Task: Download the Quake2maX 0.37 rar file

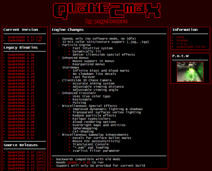Action: (x=25, y=40)
